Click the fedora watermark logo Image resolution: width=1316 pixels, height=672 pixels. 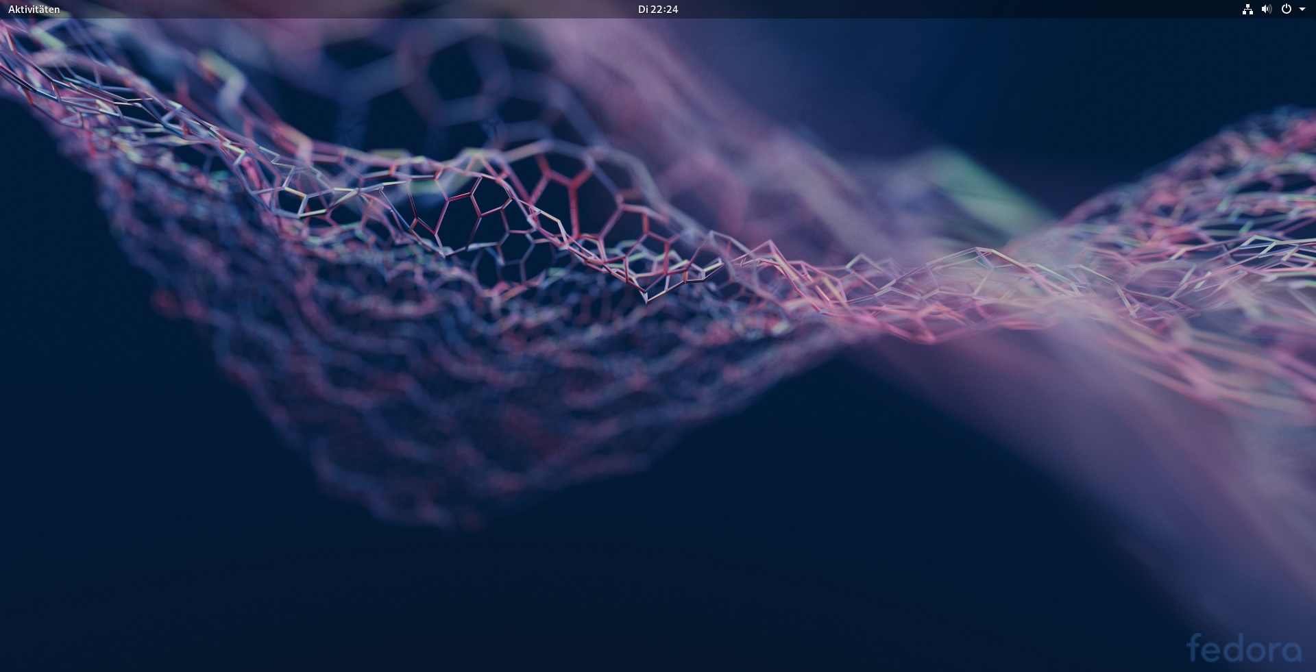click(x=1243, y=649)
